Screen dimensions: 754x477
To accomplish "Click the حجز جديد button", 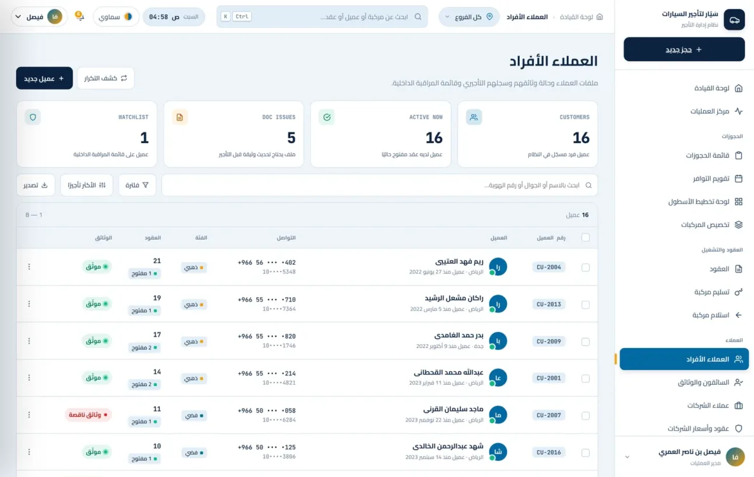I will [x=684, y=50].
